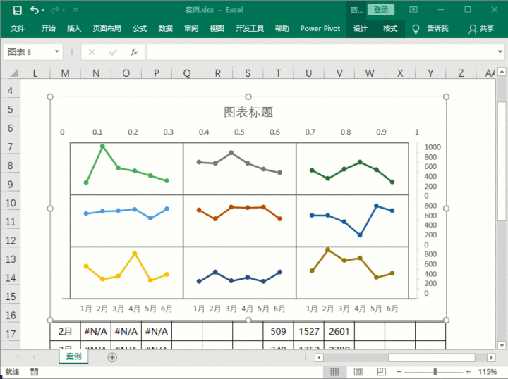Switch to the 插入 ribbon tab
Image resolution: width=508 pixels, height=379 pixels.
coord(74,28)
